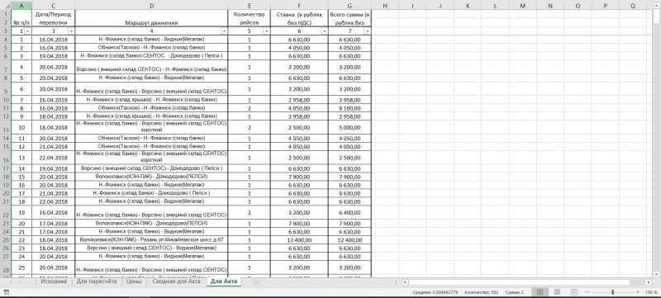Select the Для Акта sheet tab
This screenshot has height=298, width=661.
224,281
